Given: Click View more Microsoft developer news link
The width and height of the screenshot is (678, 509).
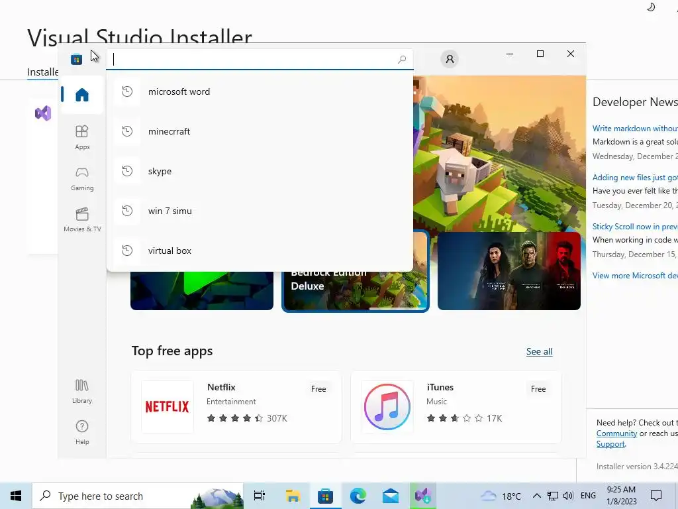Looking at the screenshot, I should pos(635,276).
